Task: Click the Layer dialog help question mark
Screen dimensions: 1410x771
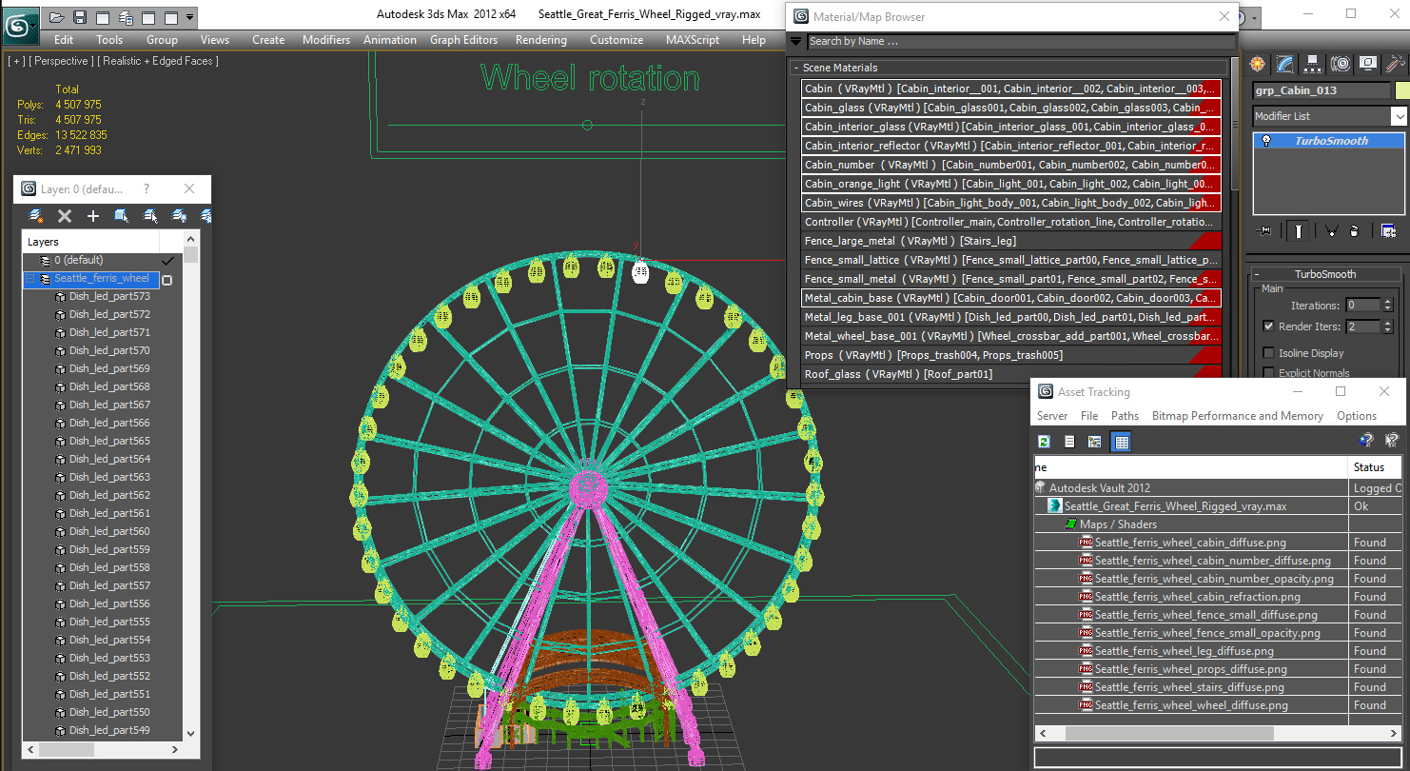Action: (147, 189)
